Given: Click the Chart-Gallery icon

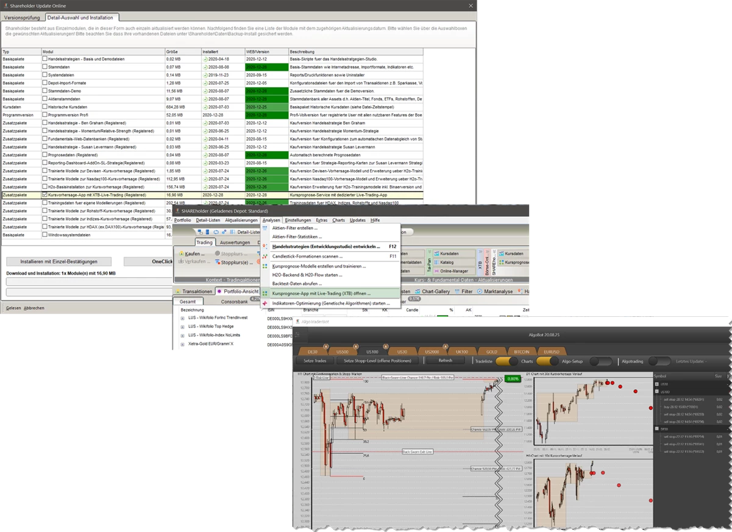Looking at the screenshot, I should coord(418,291).
